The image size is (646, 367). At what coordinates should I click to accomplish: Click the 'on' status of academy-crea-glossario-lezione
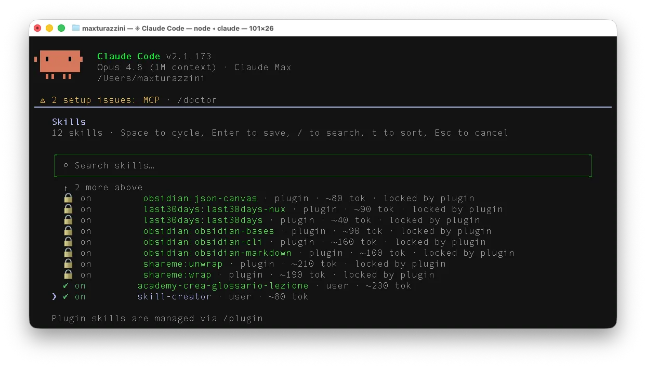(x=80, y=285)
